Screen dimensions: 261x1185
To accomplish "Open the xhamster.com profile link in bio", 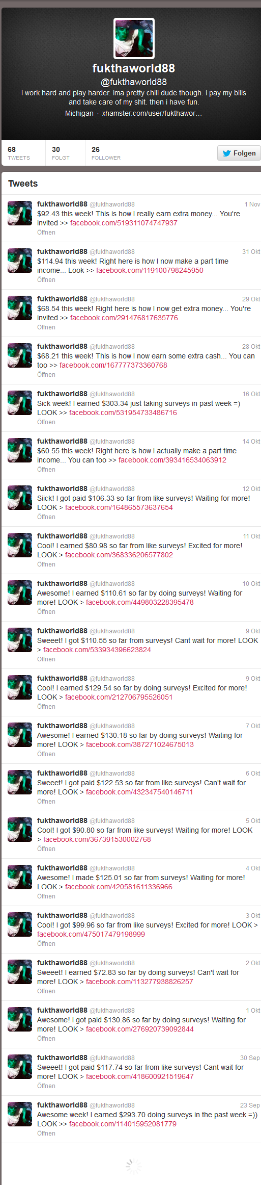I will point(152,113).
